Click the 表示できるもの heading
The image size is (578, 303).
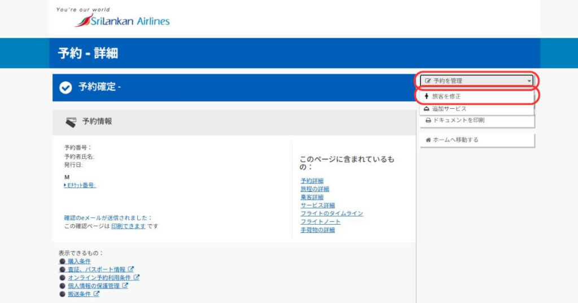tap(81, 253)
